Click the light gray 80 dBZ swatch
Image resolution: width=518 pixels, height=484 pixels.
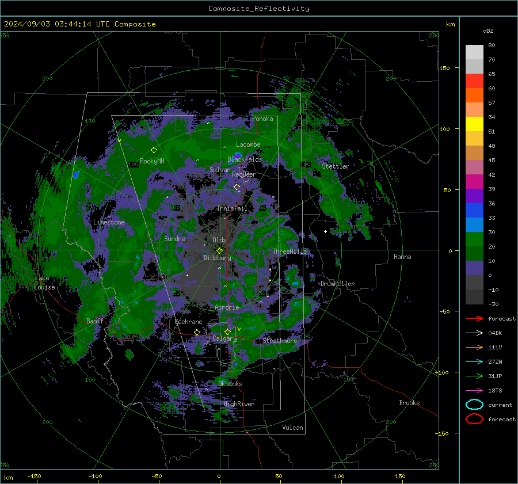474,52
